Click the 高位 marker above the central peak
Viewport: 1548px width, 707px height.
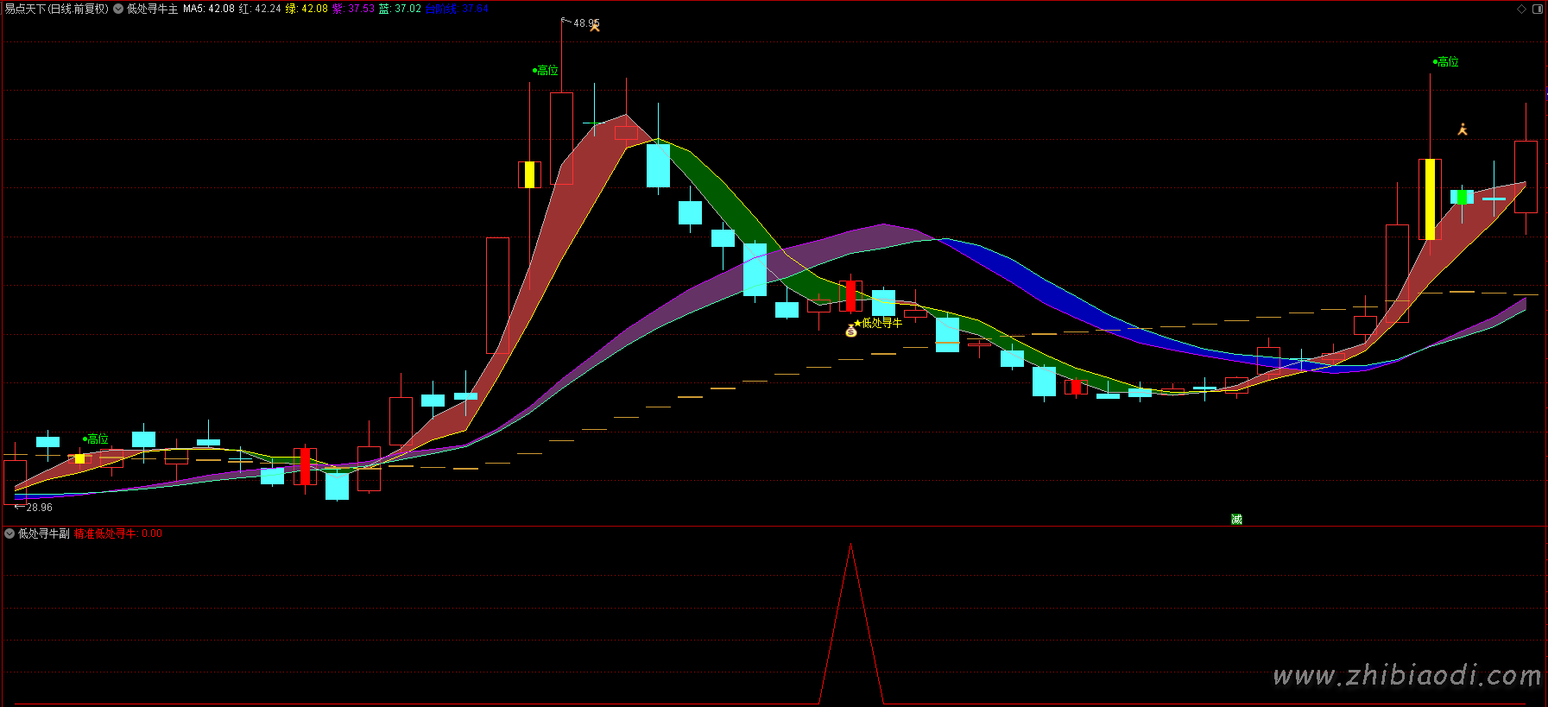(547, 71)
